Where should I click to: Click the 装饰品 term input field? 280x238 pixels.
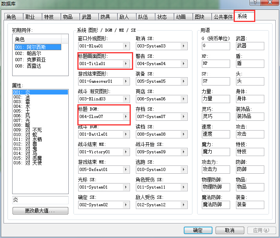point(250,116)
